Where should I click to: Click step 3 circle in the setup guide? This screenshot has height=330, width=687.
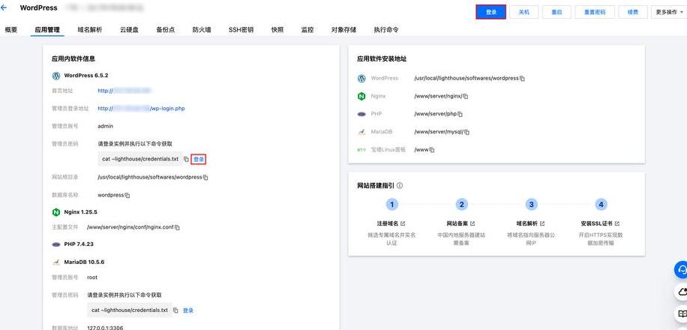click(531, 204)
